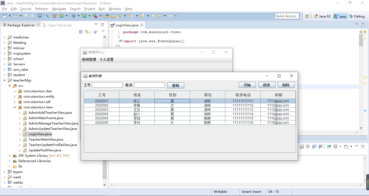The height and width of the screenshot is (196, 369).
Task: Minimize the Package Explorer panel
Action: [96, 24]
